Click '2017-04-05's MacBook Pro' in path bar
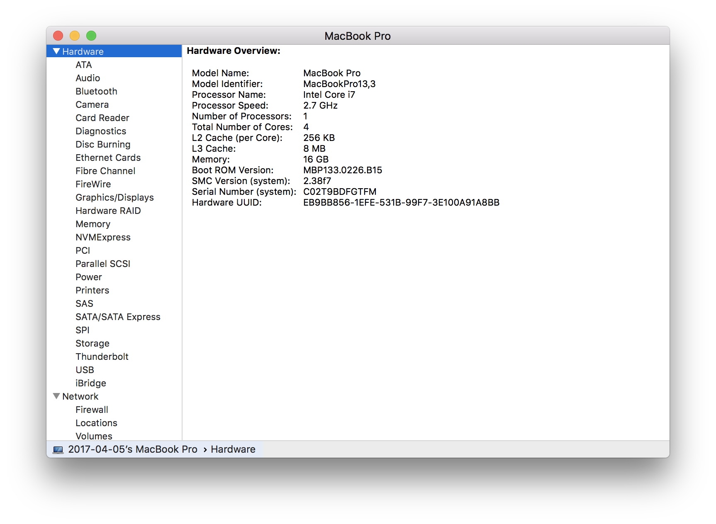 pos(133,449)
